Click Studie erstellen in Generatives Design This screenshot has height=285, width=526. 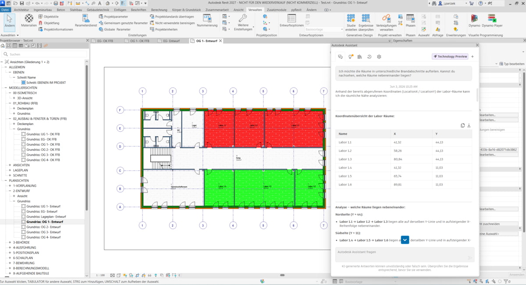point(351,22)
